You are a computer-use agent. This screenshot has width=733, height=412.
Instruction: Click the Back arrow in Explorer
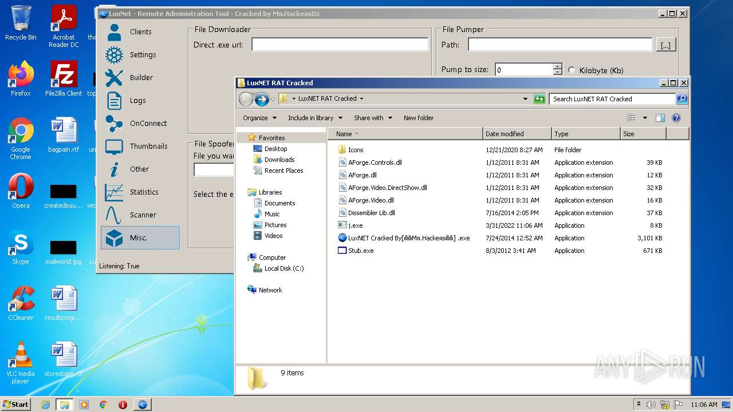click(x=246, y=99)
